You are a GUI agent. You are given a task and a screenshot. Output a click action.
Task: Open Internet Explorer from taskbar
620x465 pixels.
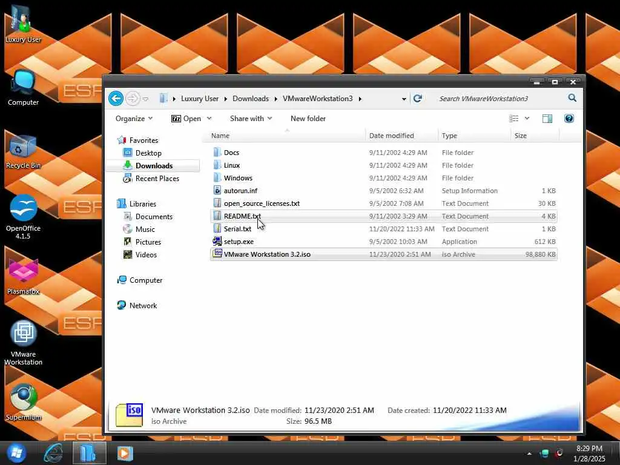coord(53,453)
